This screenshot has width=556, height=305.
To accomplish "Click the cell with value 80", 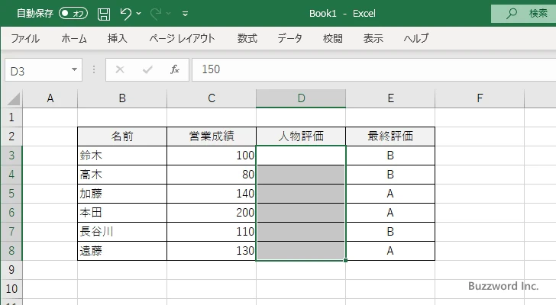I will [212, 175].
